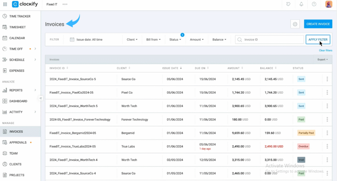Open invoice settings gear icon

coord(295,24)
